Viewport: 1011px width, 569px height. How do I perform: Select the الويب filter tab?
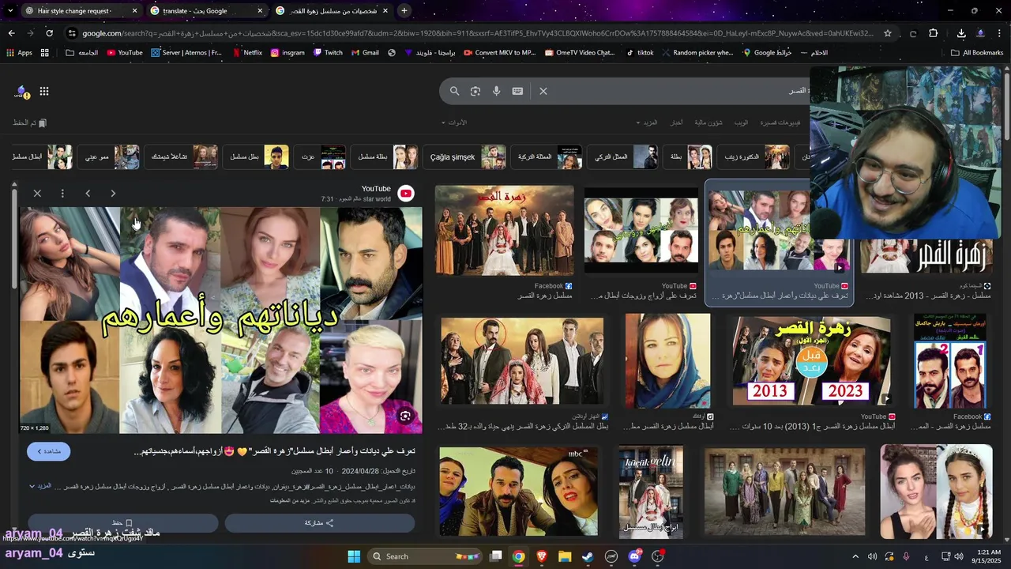click(x=741, y=122)
